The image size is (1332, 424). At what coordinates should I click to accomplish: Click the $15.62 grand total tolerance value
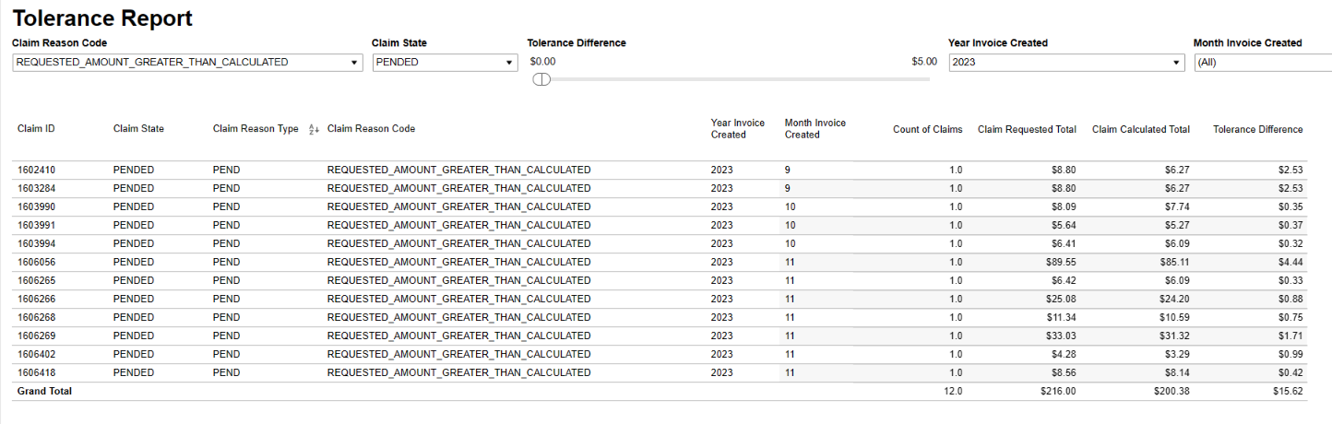click(x=1288, y=391)
